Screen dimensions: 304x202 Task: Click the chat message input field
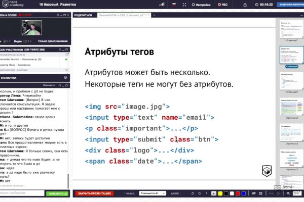[21, 193]
